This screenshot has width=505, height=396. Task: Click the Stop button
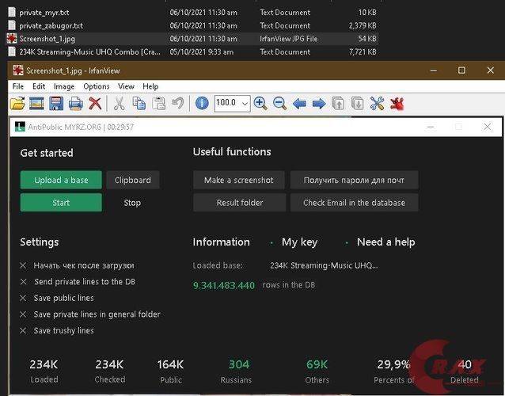click(x=132, y=203)
